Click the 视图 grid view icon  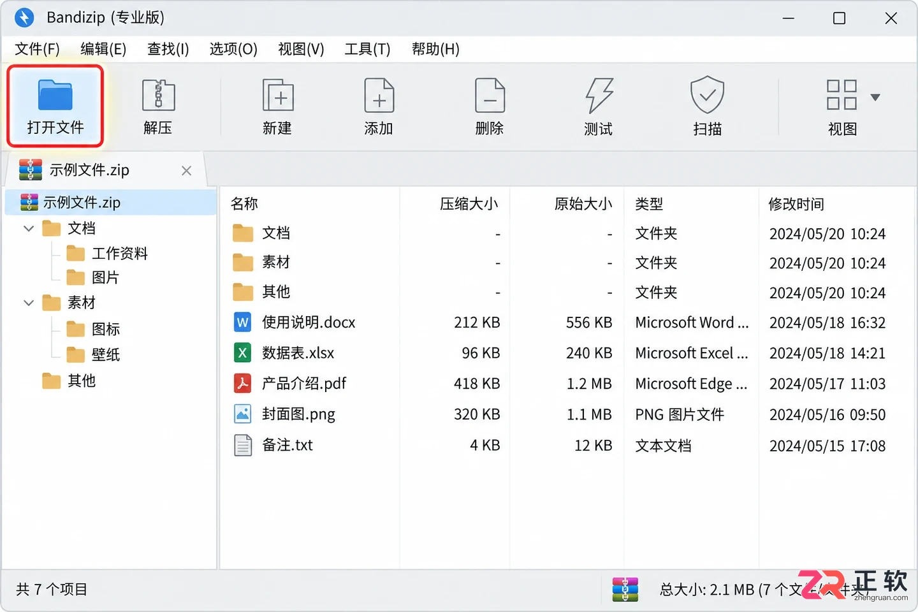pos(841,95)
